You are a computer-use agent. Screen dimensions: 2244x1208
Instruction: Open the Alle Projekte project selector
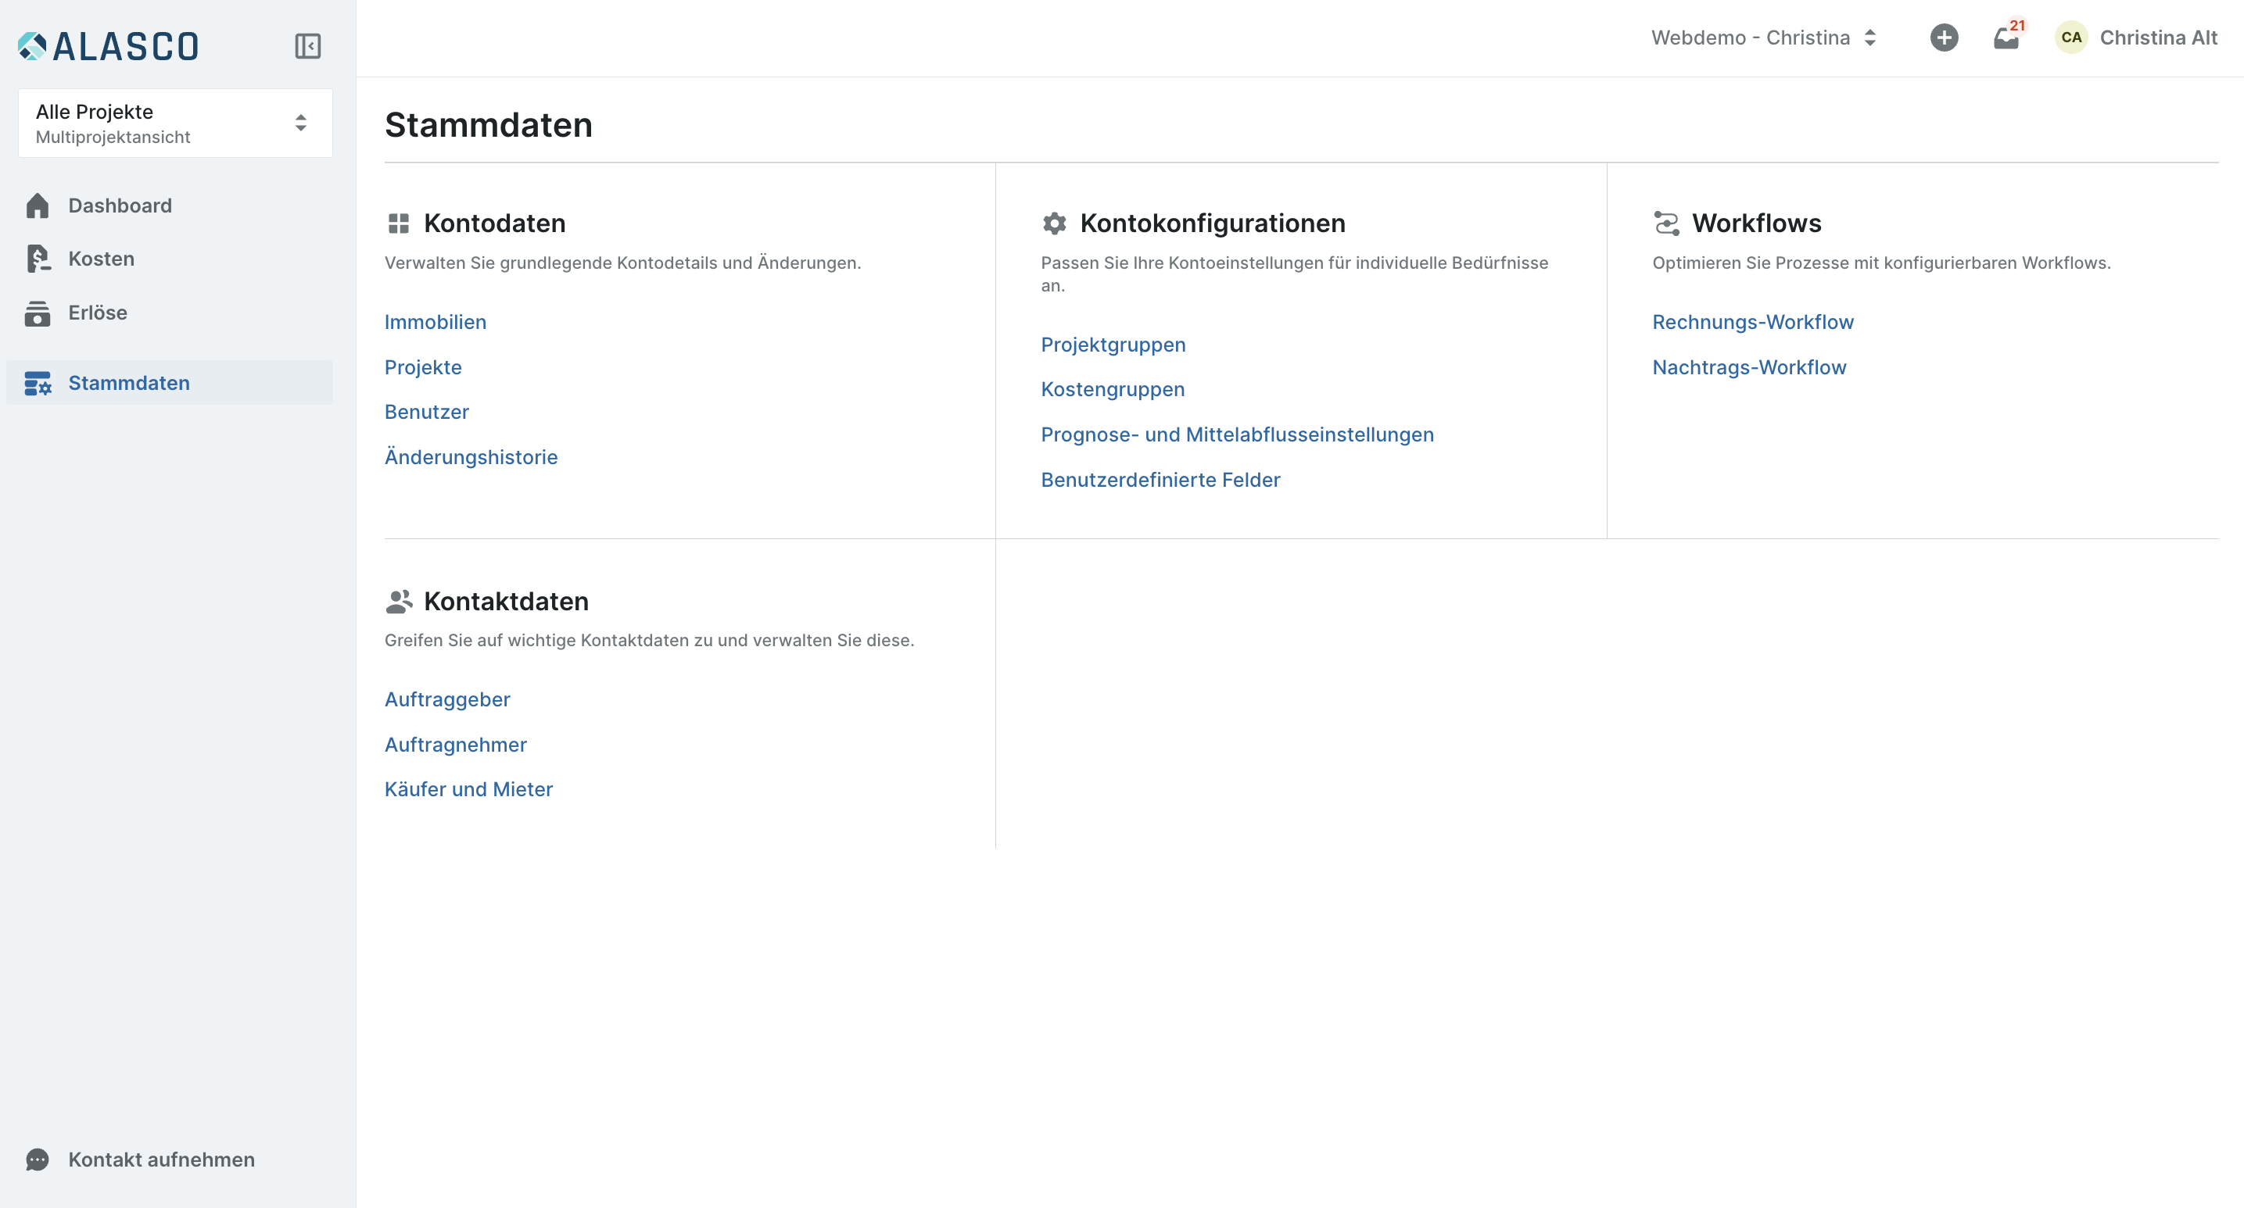coord(175,123)
